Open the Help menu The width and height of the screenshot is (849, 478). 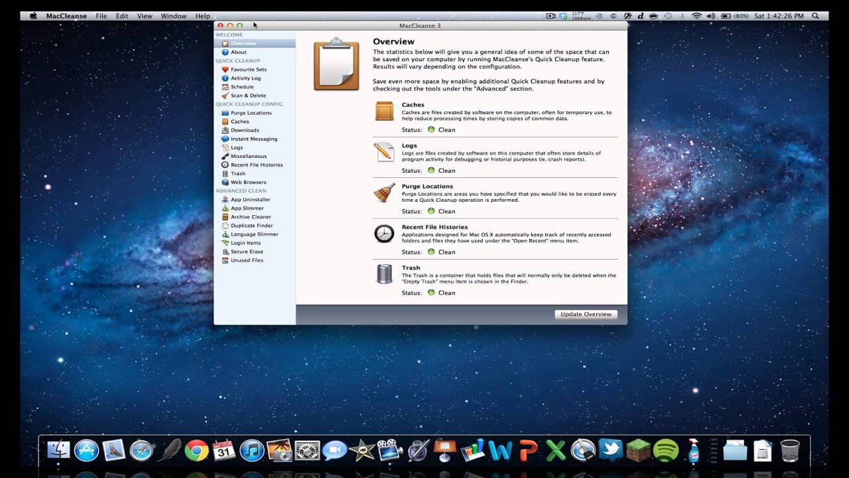click(202, 16)
